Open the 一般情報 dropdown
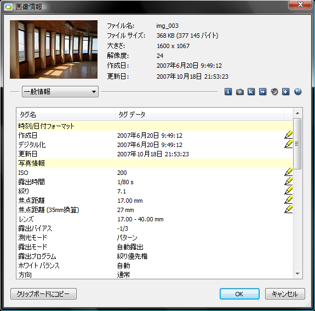This screenshot has width=315, height=311. pos(60,92)
